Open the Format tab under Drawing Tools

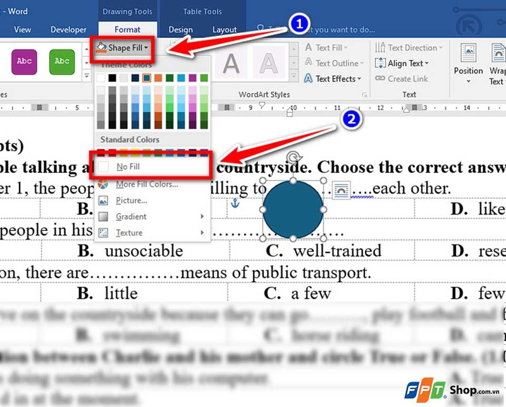click(128, 30)
